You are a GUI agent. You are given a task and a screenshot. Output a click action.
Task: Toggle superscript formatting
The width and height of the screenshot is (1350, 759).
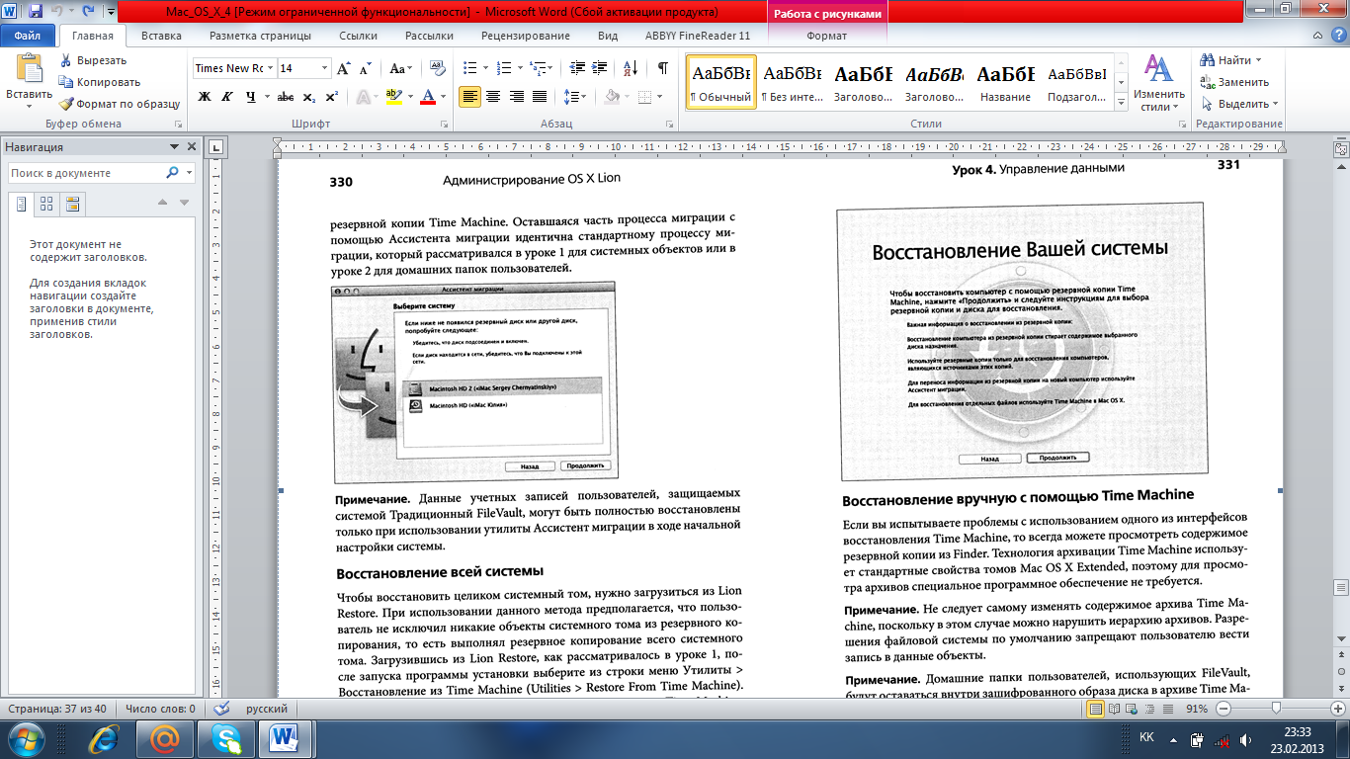coord(331,97)
